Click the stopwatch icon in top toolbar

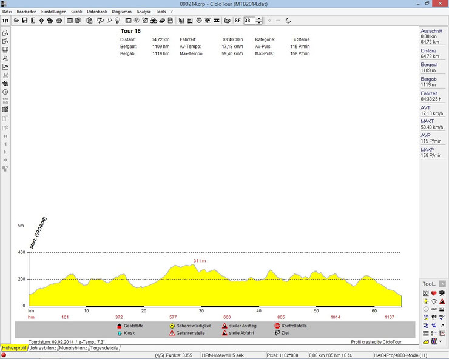(199, 21)
